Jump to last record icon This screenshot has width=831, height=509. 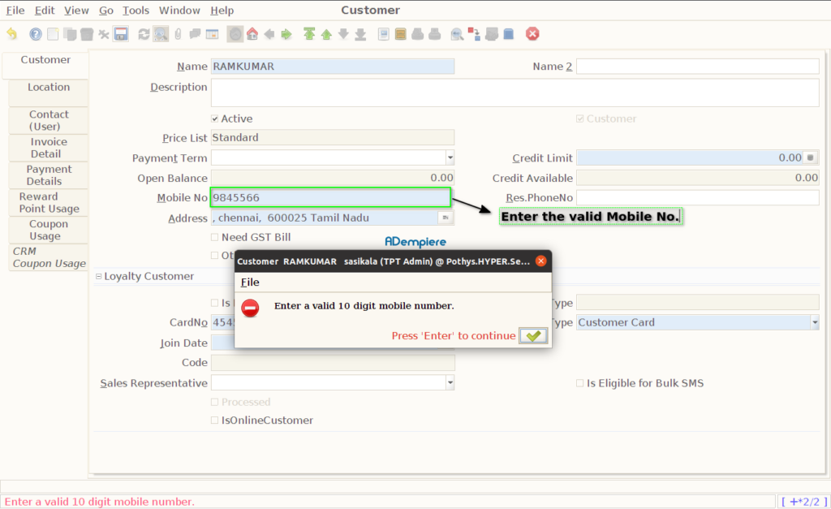pos(360,34)
